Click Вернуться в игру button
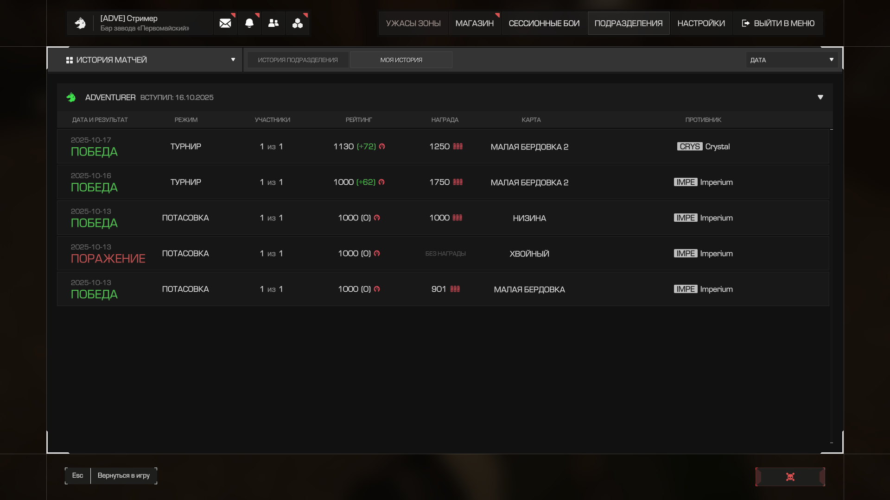 [124, 475]
